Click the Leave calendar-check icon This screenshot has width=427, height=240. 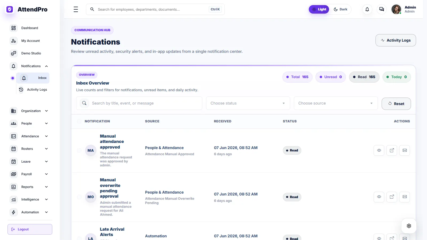14,162
